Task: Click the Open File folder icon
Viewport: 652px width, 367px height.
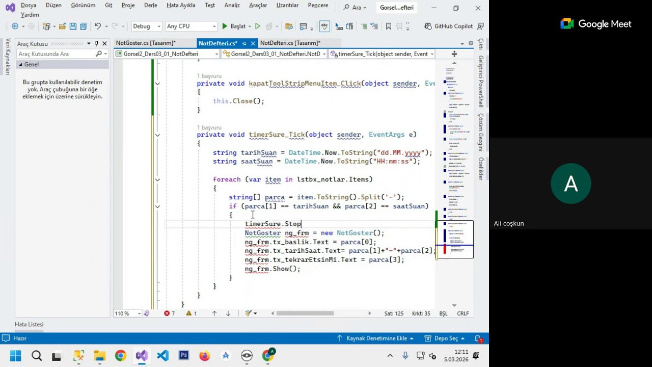Action: point(62,26)
